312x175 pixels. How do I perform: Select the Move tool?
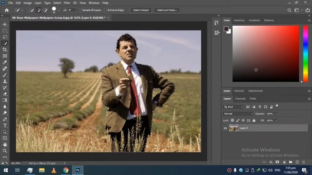click(x=5, y=24)
